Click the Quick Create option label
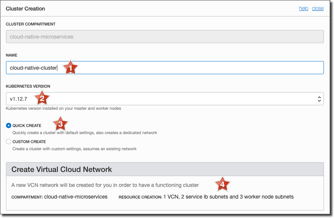Viewport: 334px width, 218px height. pos(27,126)
